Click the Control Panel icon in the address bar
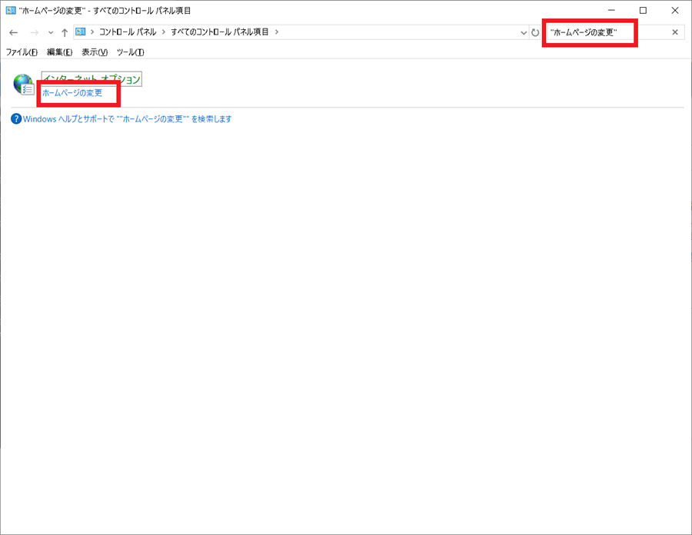 80,32
